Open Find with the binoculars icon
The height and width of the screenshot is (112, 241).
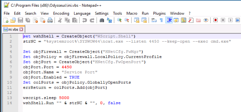(x=102, y=20)
